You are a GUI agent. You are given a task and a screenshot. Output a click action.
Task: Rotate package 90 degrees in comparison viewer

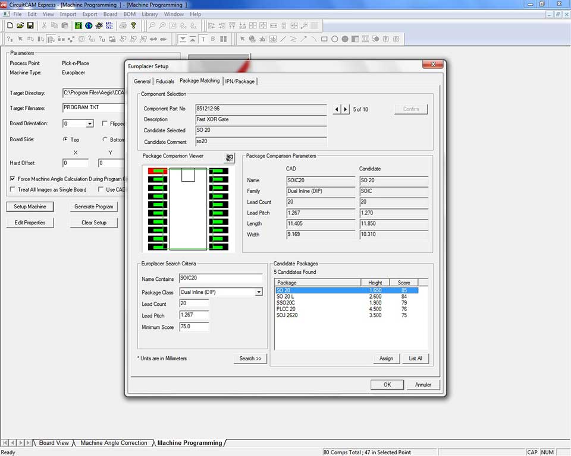click(x=229, y=157)
